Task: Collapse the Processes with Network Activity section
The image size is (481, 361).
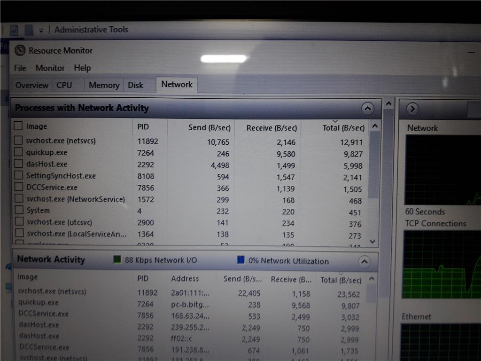Action: tap(367, 108)
